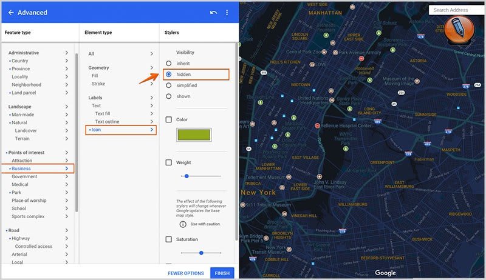
Task: Expand the Administrative chevron
Action: click(x=67, y=53)
